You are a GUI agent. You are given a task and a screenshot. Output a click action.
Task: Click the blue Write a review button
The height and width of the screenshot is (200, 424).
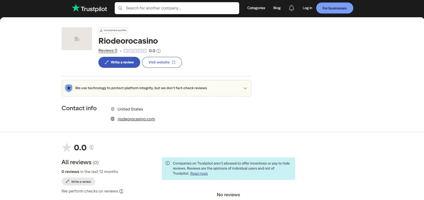pos(119,62)
